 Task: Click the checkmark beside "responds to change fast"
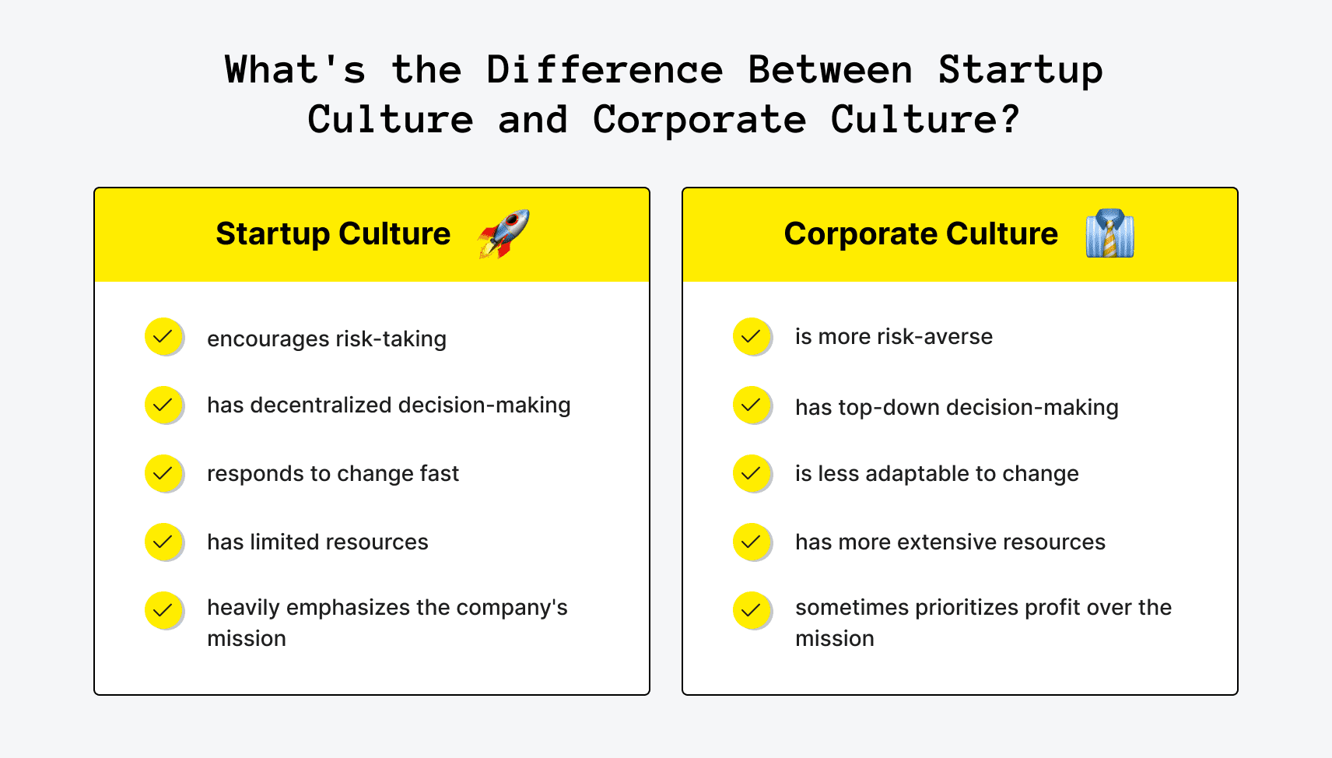(163, 473)
